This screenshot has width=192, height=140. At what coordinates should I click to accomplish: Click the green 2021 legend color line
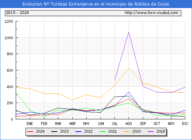click(103, 132)
